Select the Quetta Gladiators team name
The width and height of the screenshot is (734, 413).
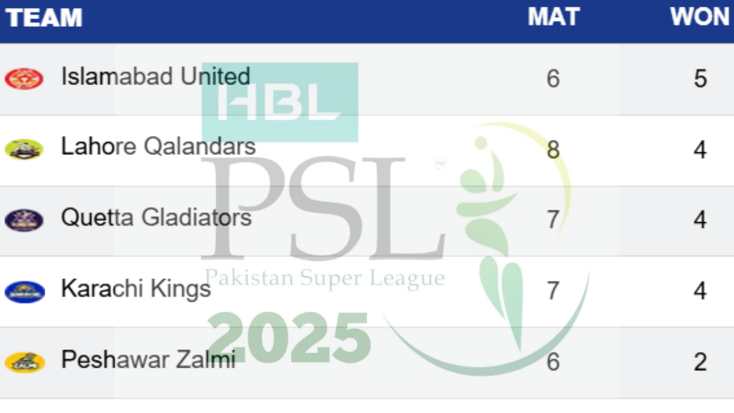point(156,217)
